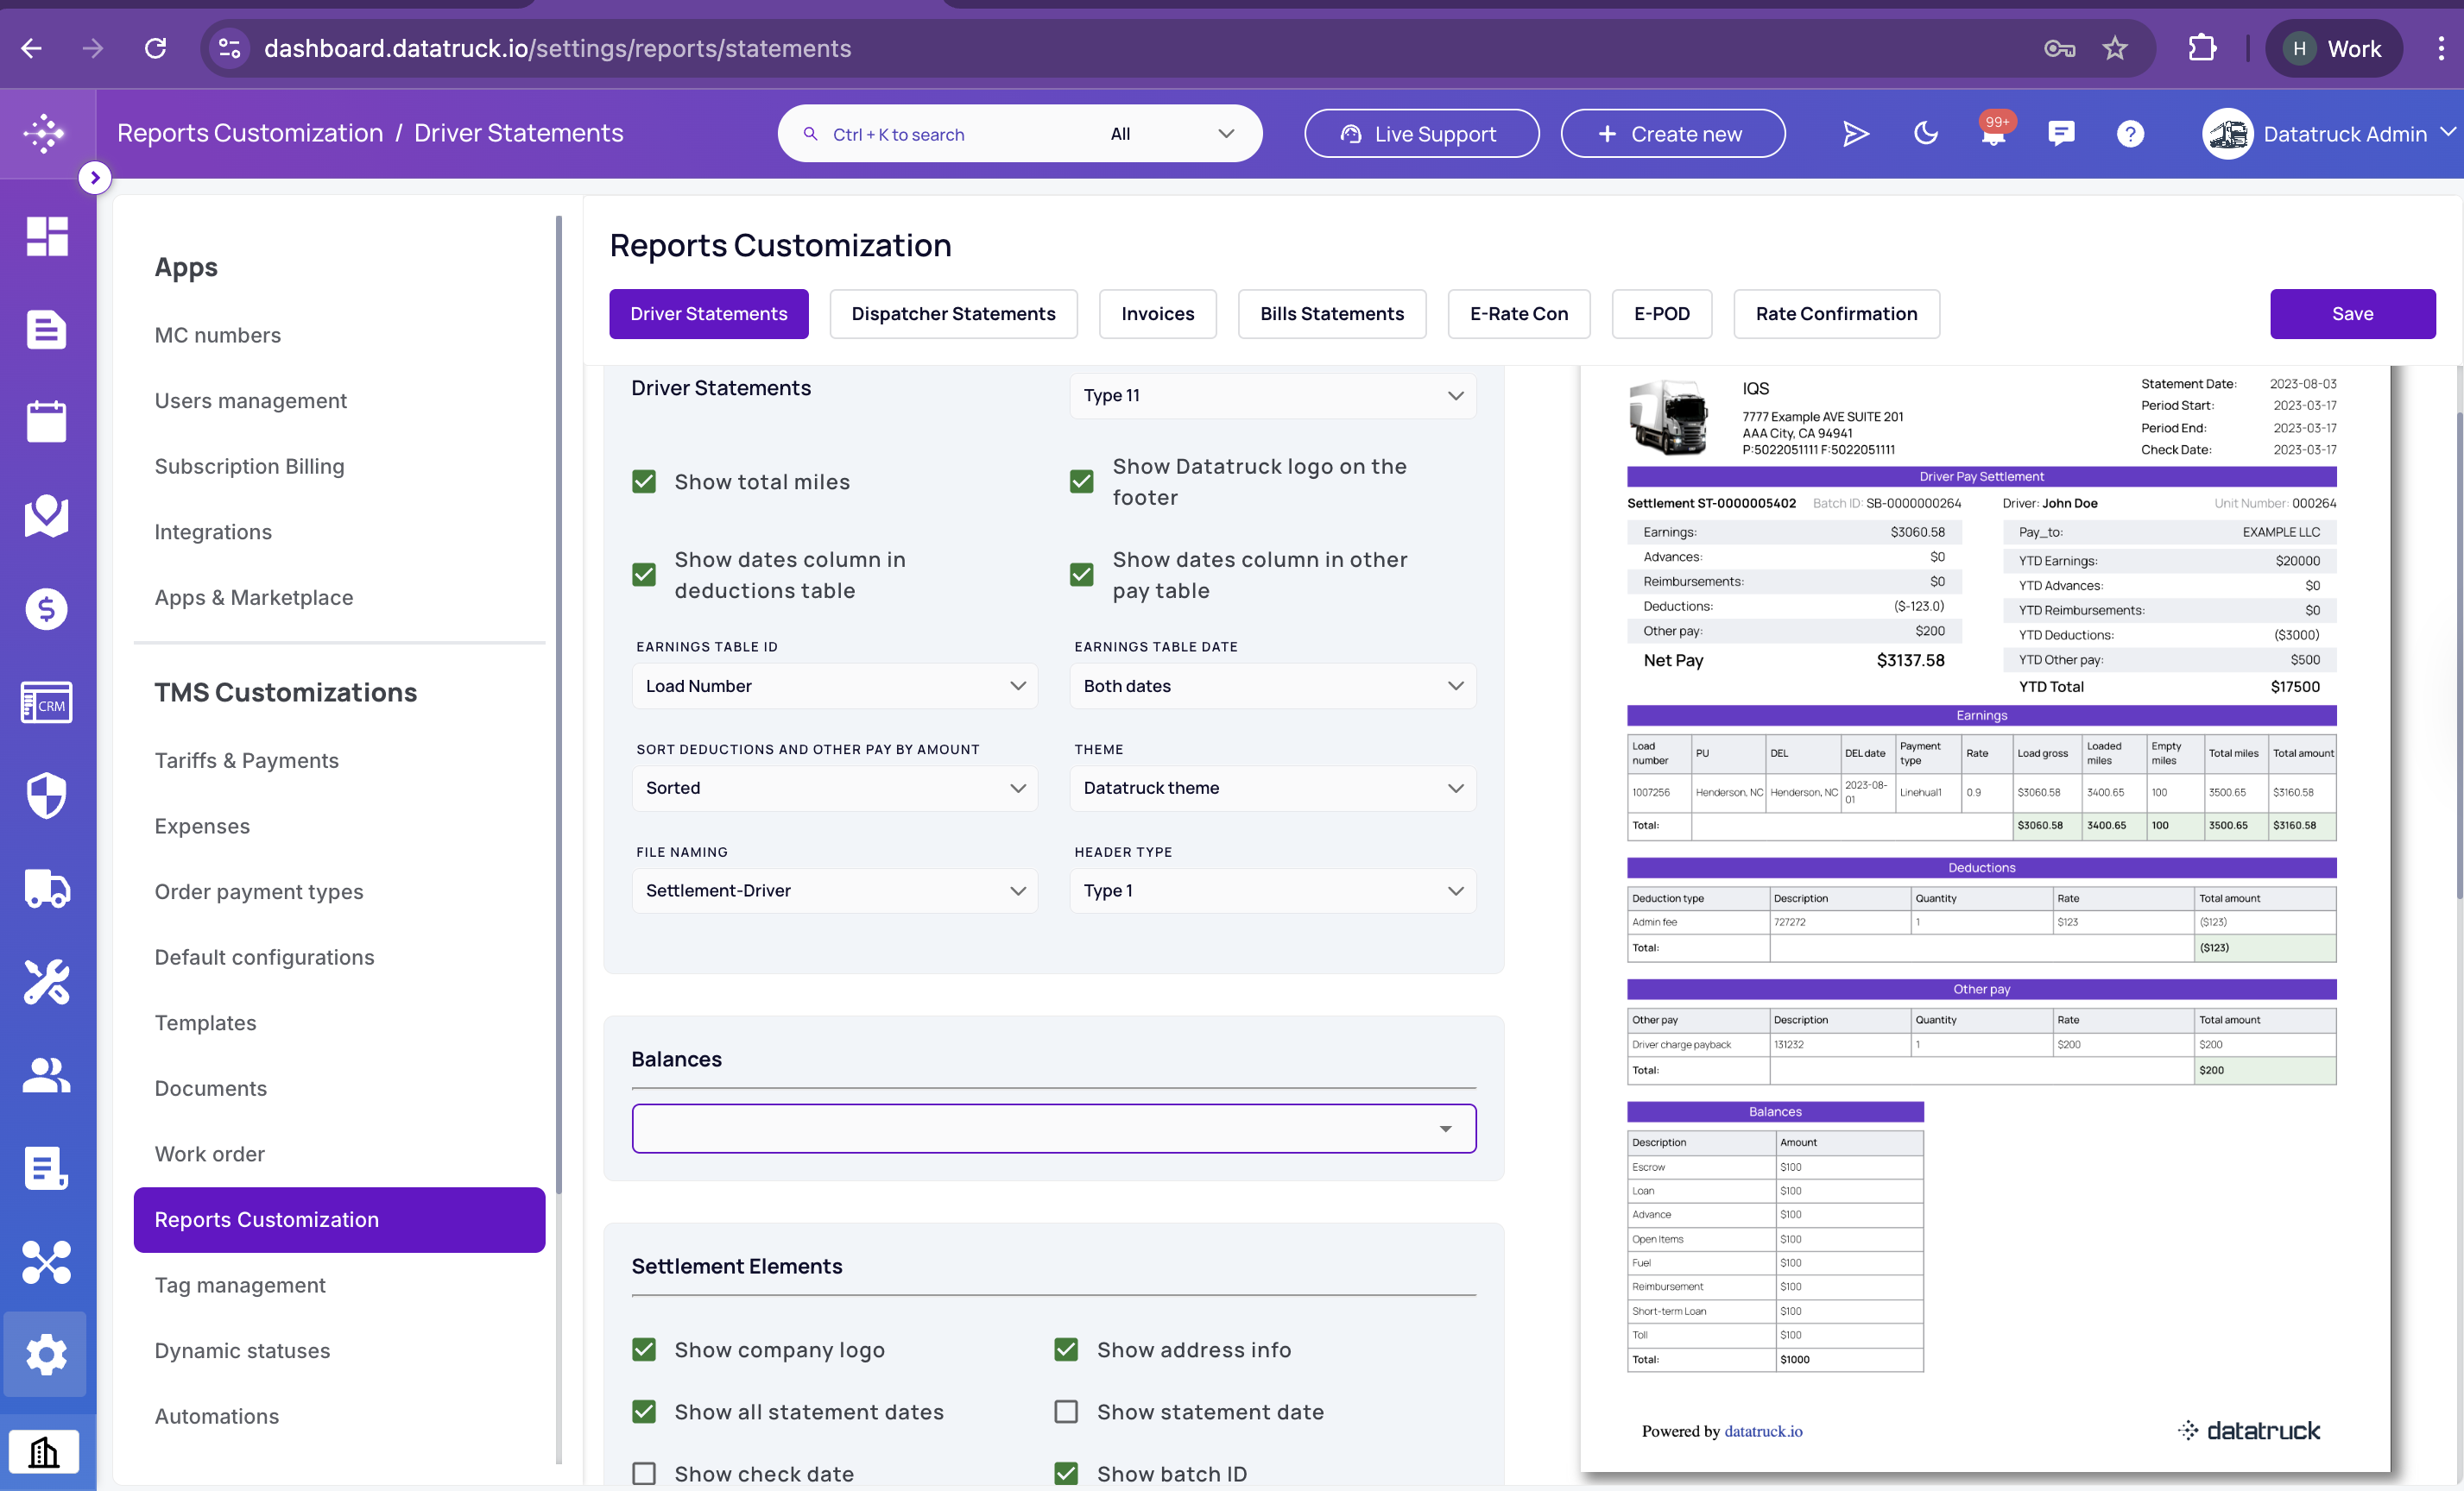Open Tariffs & Payments settings
2464x1491 pixels.
click(246, 760)
